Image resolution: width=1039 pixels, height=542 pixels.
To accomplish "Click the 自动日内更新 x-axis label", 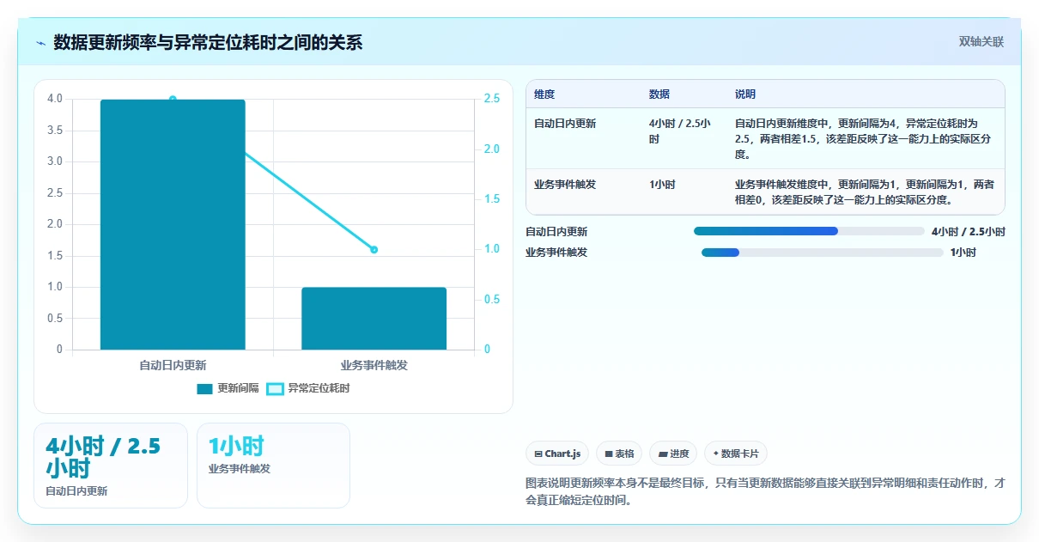I will tap(173, 365).
